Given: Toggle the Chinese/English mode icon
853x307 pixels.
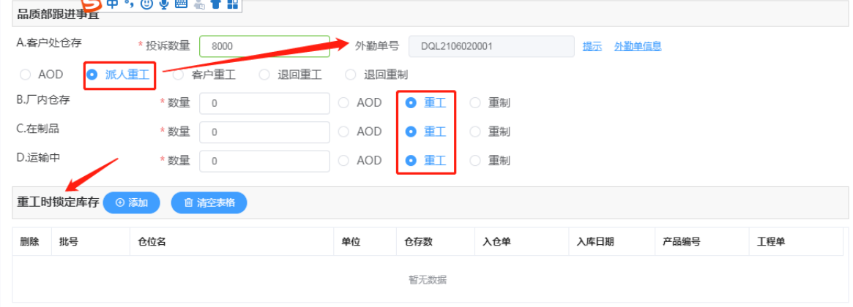Looking at the screenshot, I should tap(113, 4).
